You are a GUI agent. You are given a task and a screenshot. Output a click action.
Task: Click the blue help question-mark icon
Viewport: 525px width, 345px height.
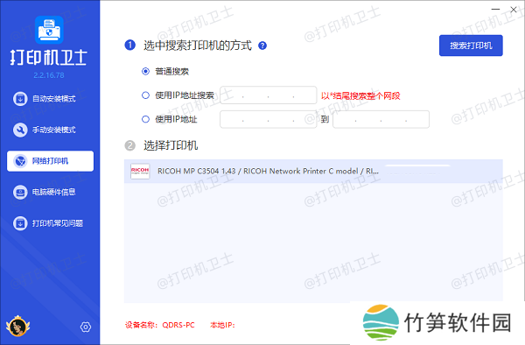tap(262, 46)
